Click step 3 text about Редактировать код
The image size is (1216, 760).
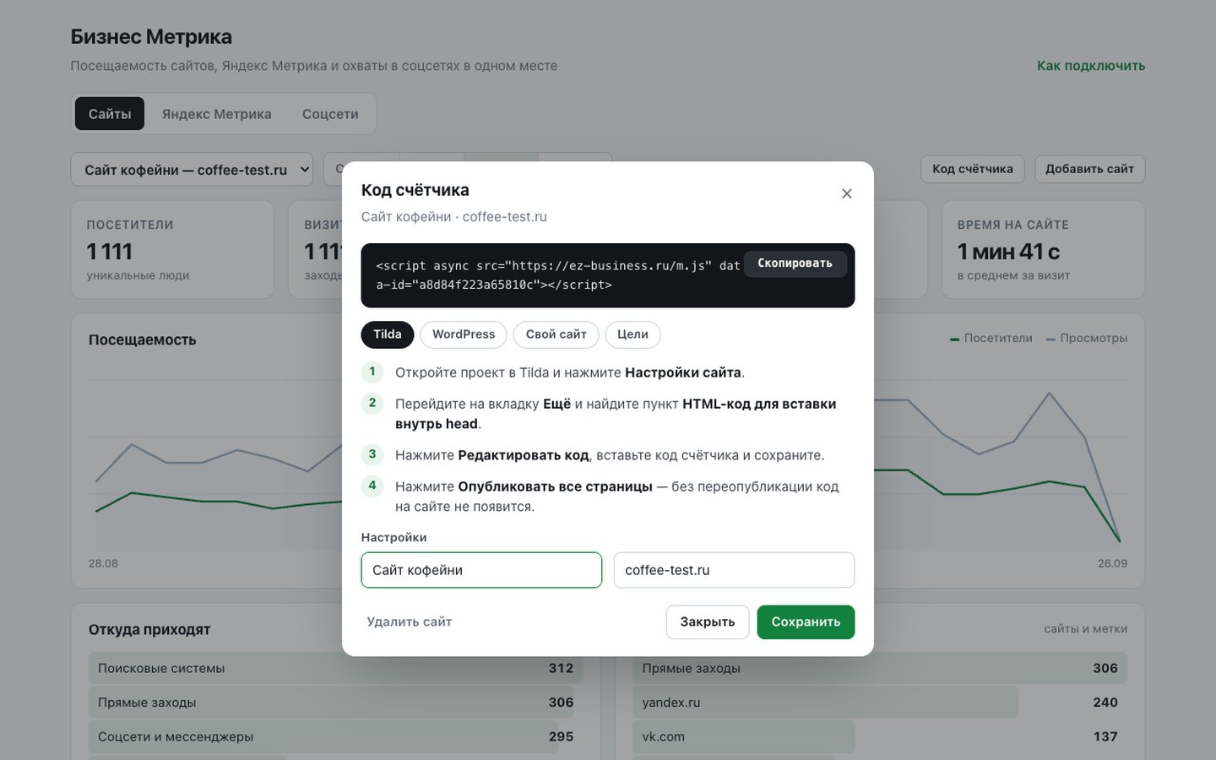pos(610,455)
